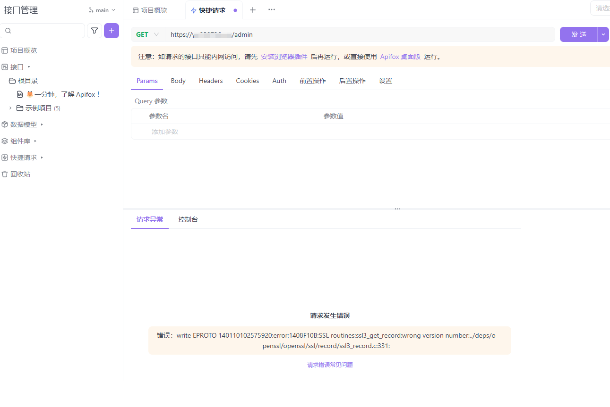Open 组件库 section
The height and width of the screenshot is (407, 610).
[20, 141]
